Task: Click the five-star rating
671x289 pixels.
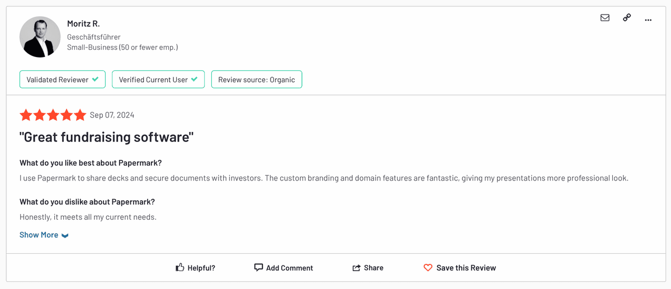Action: pos(53,115)
